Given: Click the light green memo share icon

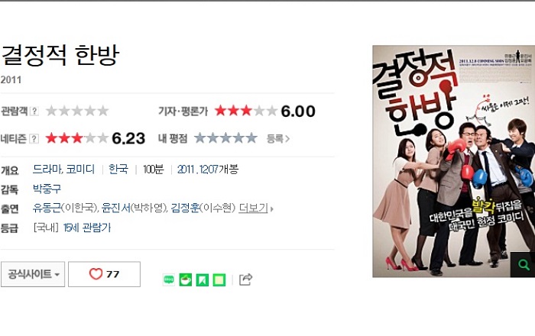Looking at the screenshot, I should coord(219,279).
